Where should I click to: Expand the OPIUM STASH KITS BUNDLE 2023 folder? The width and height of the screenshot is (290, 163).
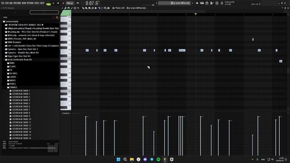[x=24, y=25]
